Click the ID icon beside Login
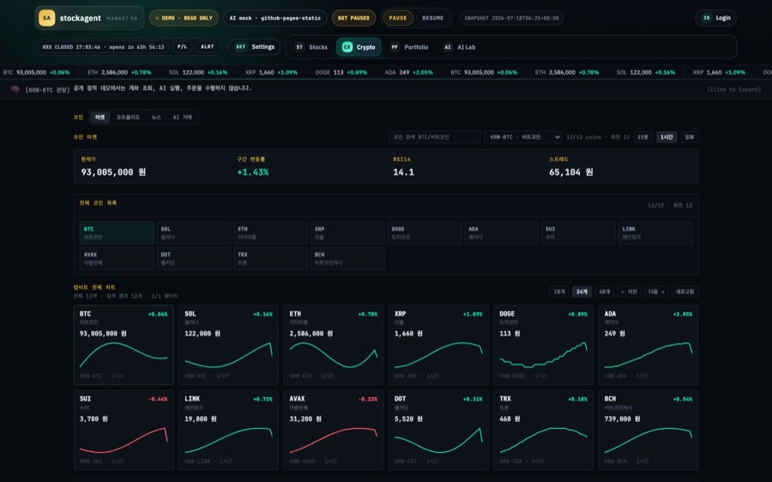Screen dimensions: 772x482 click(707, 18)
